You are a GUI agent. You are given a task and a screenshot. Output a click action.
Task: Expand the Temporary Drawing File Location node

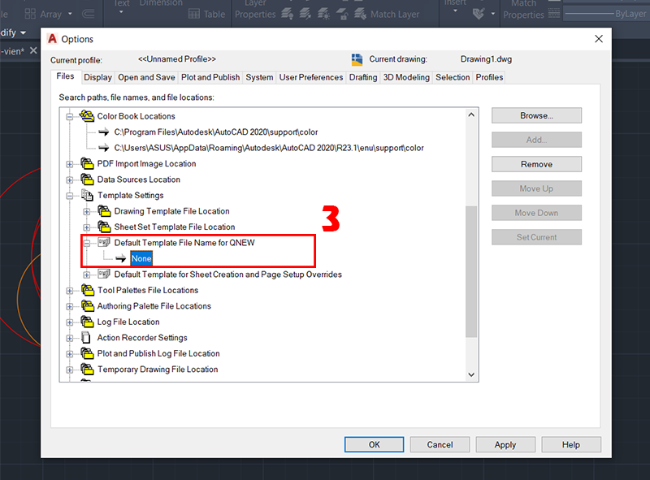click(70, 370)
